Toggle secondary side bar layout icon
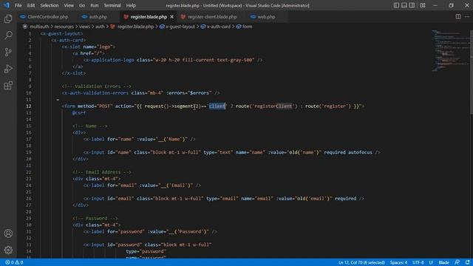 click(x=412, y=5)
